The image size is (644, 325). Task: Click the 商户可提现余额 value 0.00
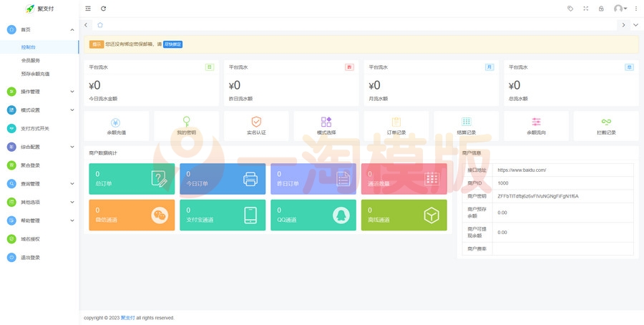point(502,232)
